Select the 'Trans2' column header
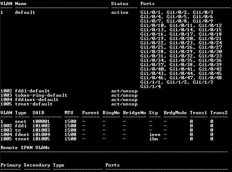Image resolution: width=232 pixels, height=172 pixels. point(219,113)
